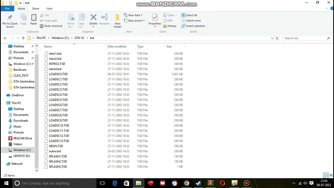334x188 pixels.
Task: Open the New item dropdown
Action: point(133,15)
